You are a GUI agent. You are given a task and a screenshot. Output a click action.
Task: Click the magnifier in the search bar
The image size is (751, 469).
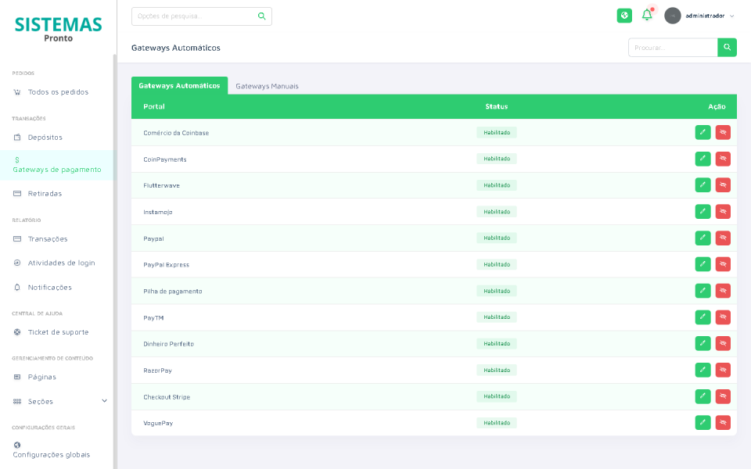[261, 15]
